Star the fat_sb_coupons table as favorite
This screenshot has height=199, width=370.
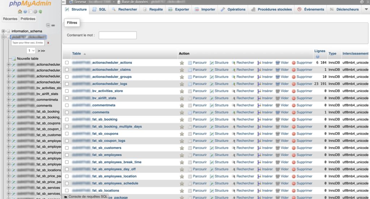point(182,134)
